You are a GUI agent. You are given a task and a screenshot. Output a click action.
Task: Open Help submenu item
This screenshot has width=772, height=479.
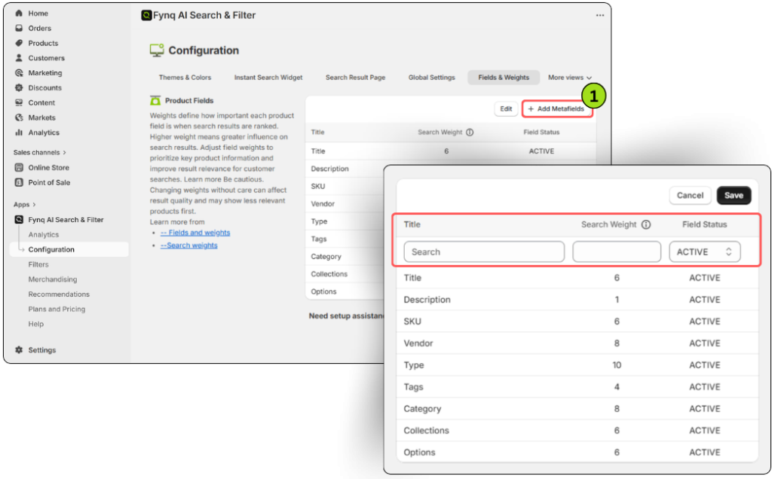click(x=36, y=324)
